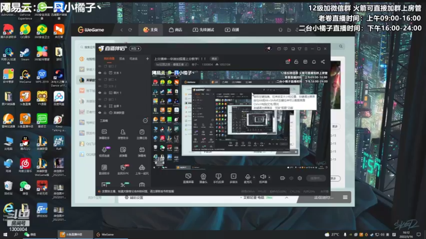The width and height of the screenshot is (426, 239).
Task: Toggle the preview eye icon beside settings gear
Action: pos(291,178)
